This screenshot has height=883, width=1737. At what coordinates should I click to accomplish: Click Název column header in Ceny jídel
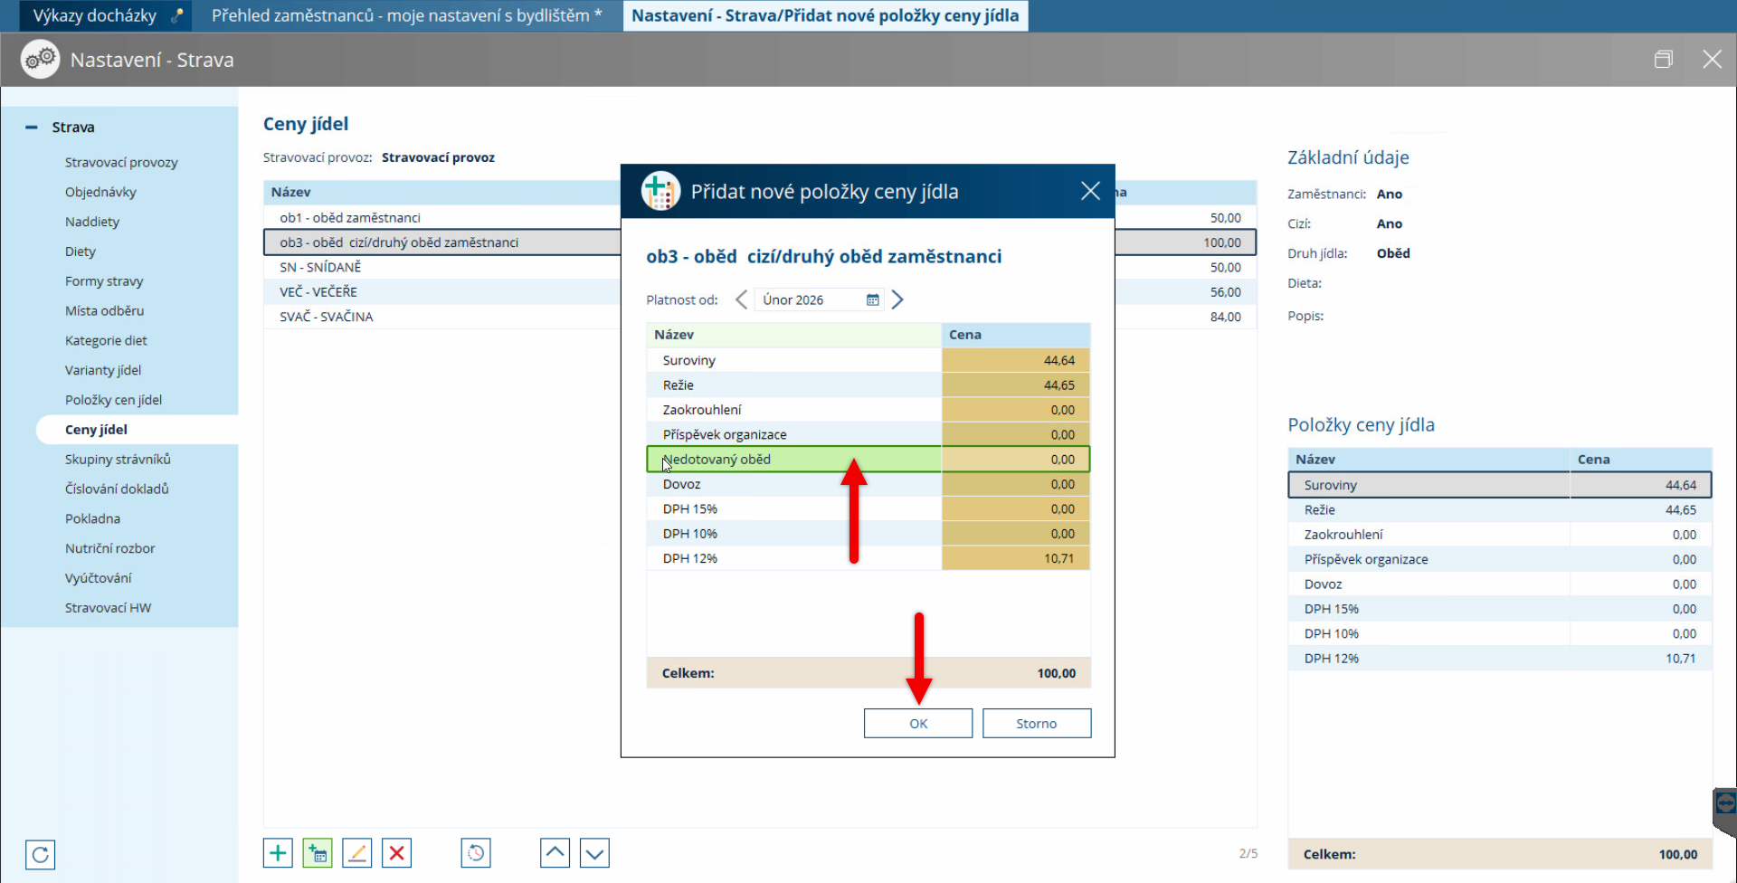[442, 193]
